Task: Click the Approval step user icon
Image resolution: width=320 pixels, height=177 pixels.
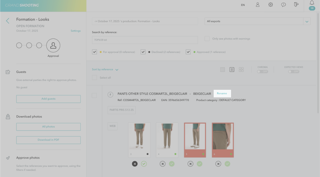Action: click(53, 45)
